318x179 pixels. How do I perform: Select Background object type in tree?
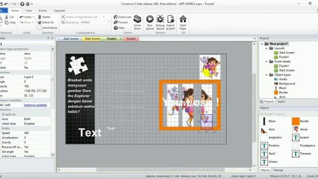pyautogui.click(x=284, y=84)
